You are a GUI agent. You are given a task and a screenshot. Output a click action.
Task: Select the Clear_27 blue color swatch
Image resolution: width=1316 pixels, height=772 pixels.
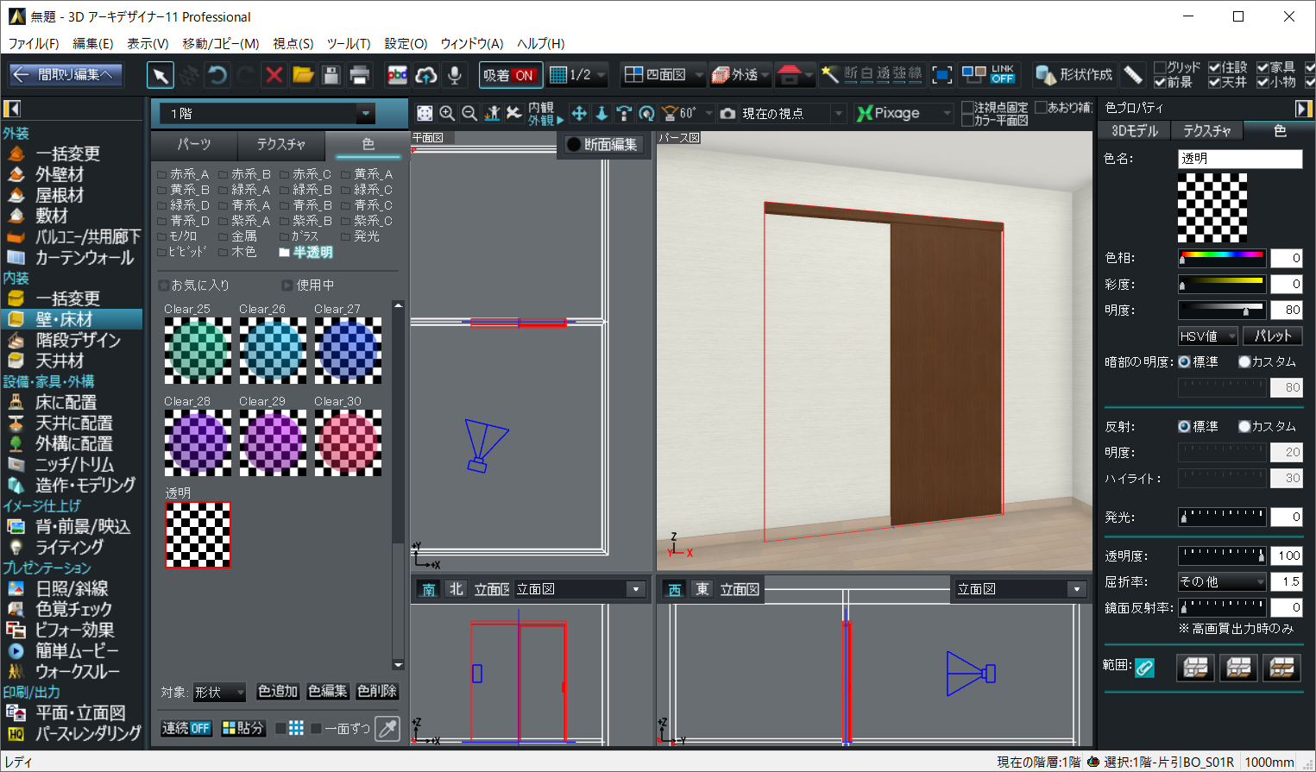348,350
